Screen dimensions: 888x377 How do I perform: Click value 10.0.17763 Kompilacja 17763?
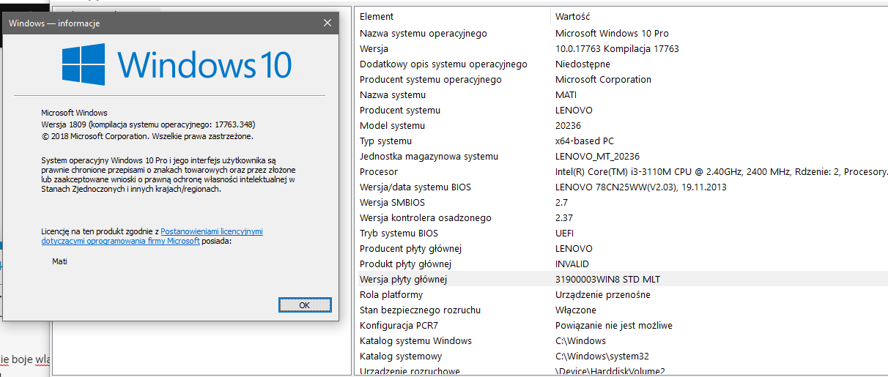pyautogui.click(x=617, y=48)
